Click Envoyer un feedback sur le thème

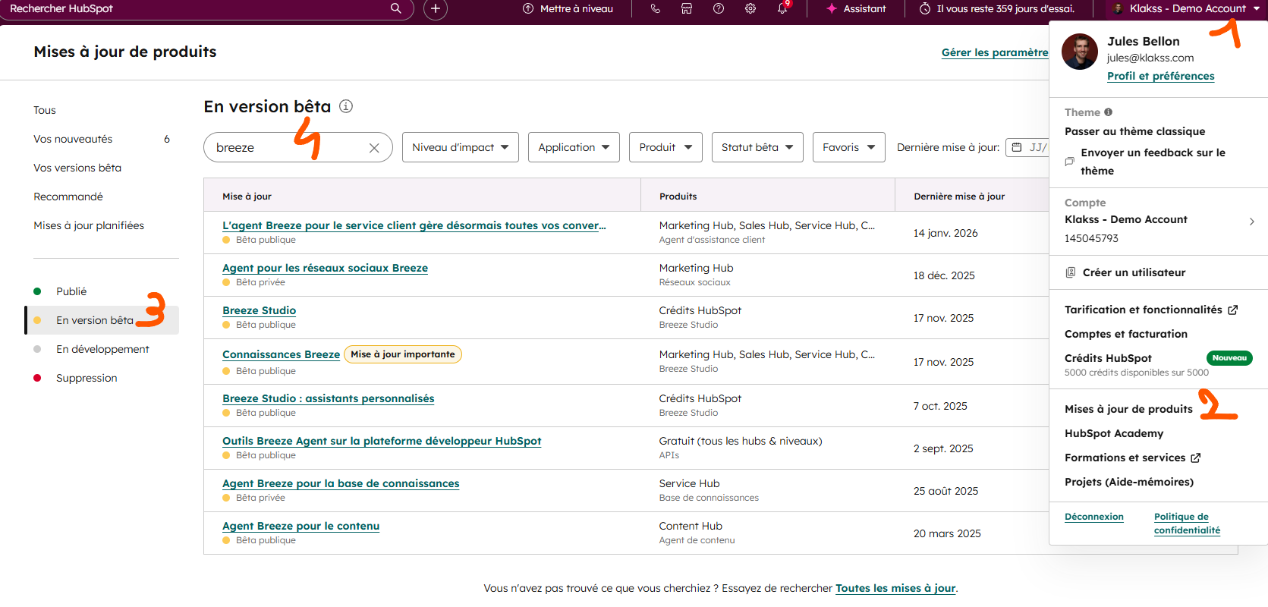click(1153, 162)
